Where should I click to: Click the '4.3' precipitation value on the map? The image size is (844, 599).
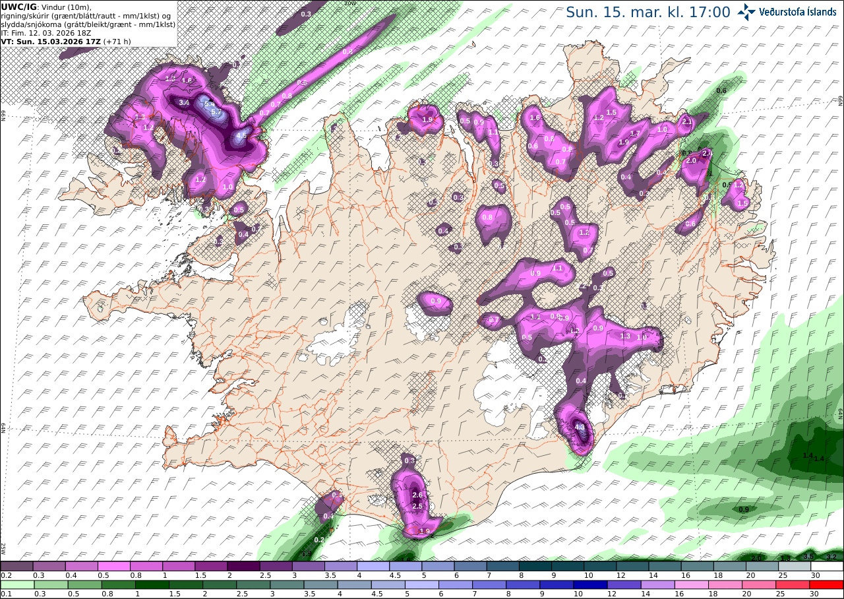coord(580,427)
